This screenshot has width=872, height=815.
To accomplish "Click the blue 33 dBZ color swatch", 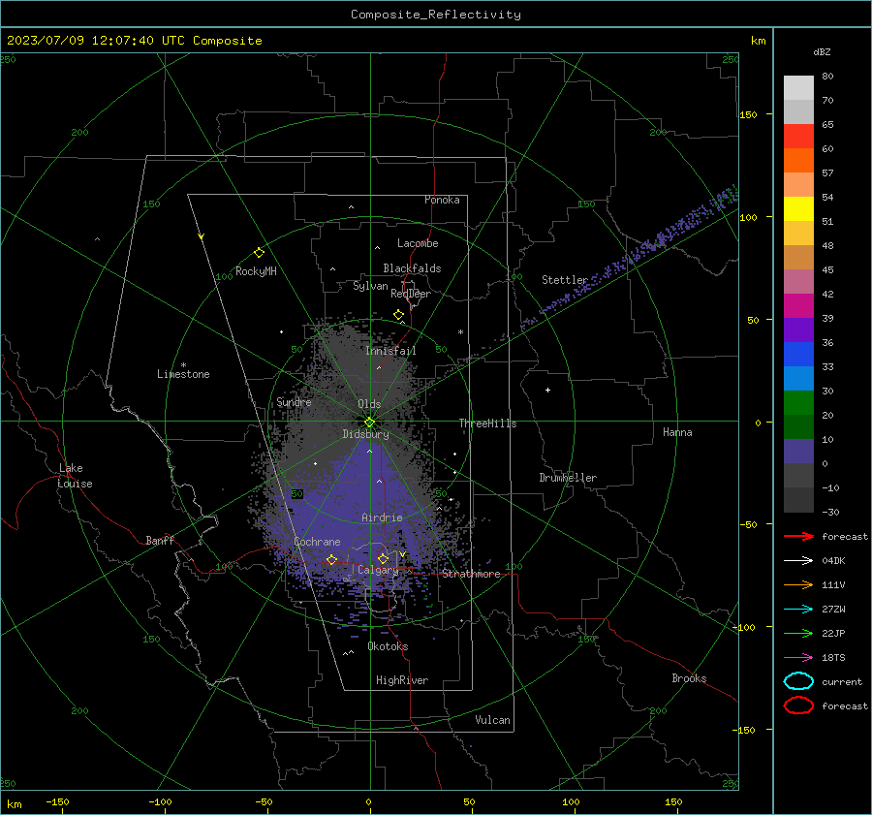I will coord(798,355).
